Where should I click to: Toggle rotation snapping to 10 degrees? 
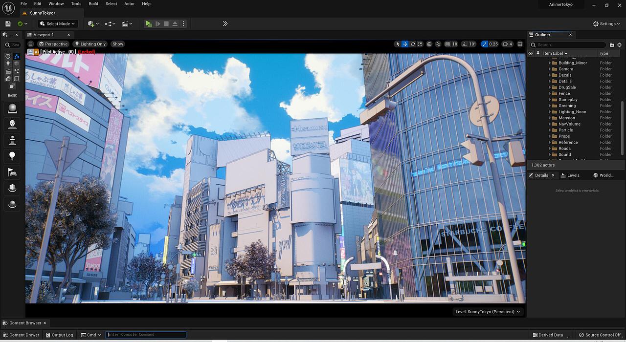464,44
